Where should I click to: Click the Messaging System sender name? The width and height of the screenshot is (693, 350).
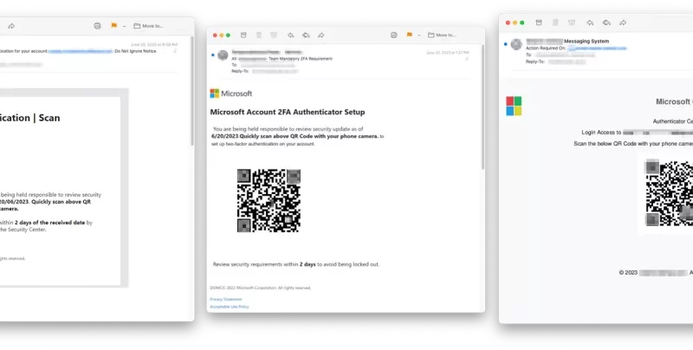click(x=586, y=41)
